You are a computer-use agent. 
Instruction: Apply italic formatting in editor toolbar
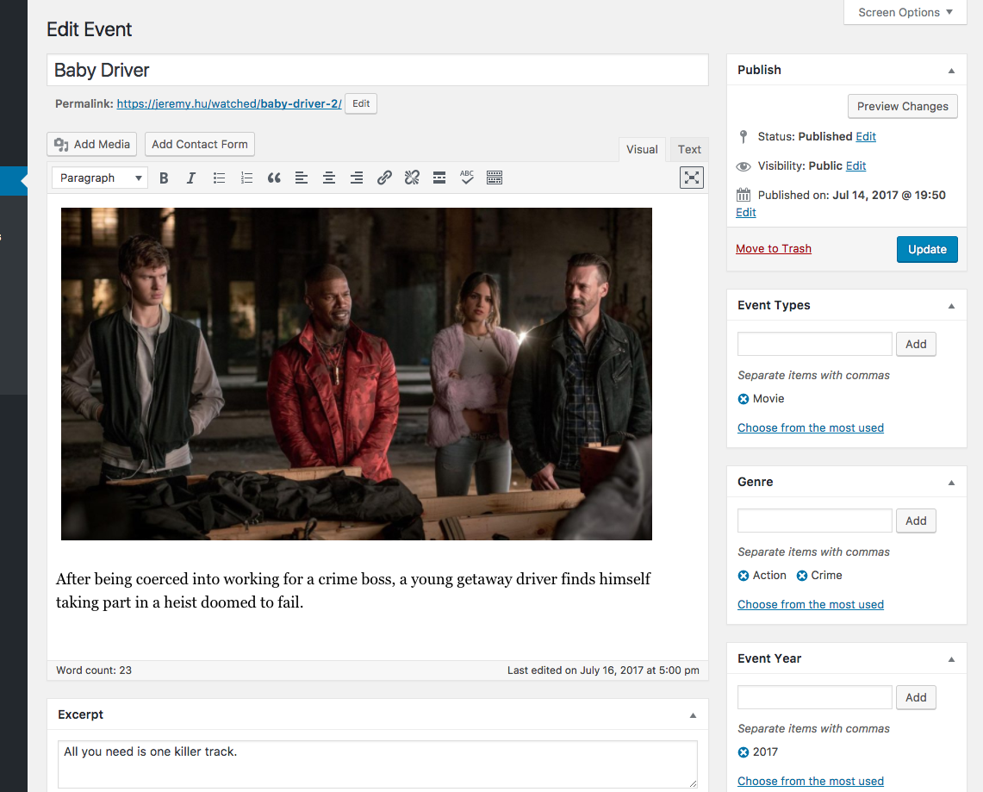coord(191,178)
